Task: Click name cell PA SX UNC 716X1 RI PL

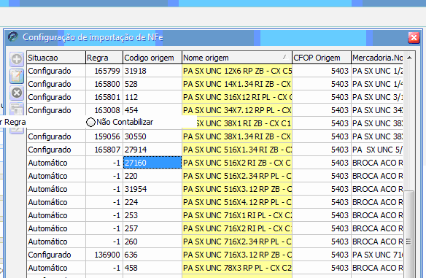Action: pyautogui.click(x=237, y=215)
